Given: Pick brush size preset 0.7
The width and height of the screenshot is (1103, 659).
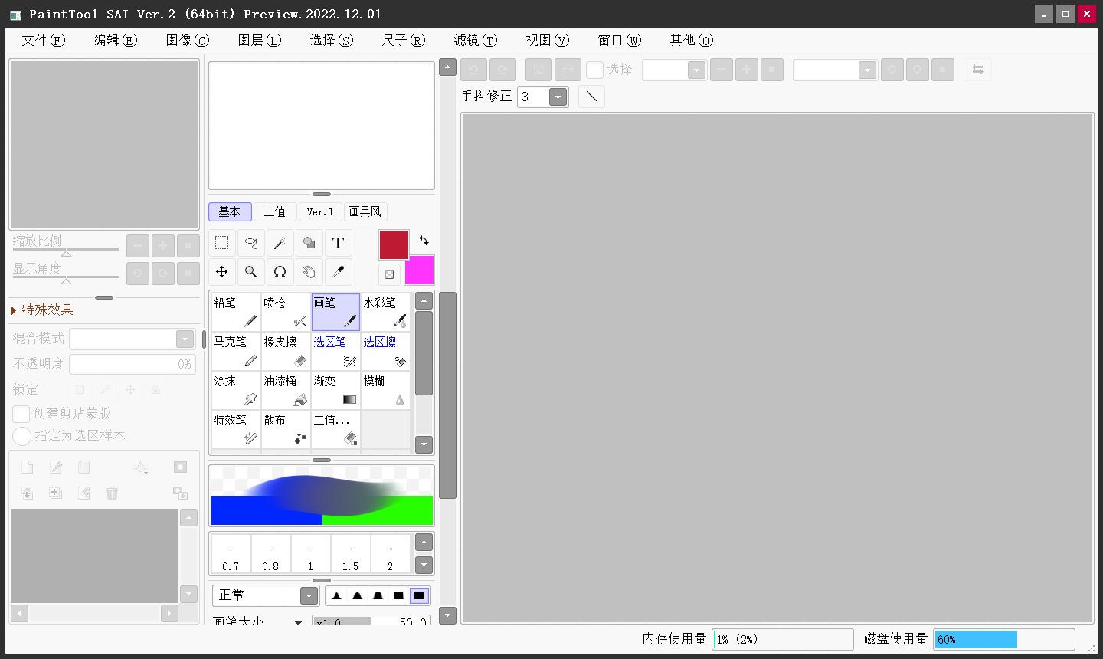Looking at the screenshot, I should 231,554.
